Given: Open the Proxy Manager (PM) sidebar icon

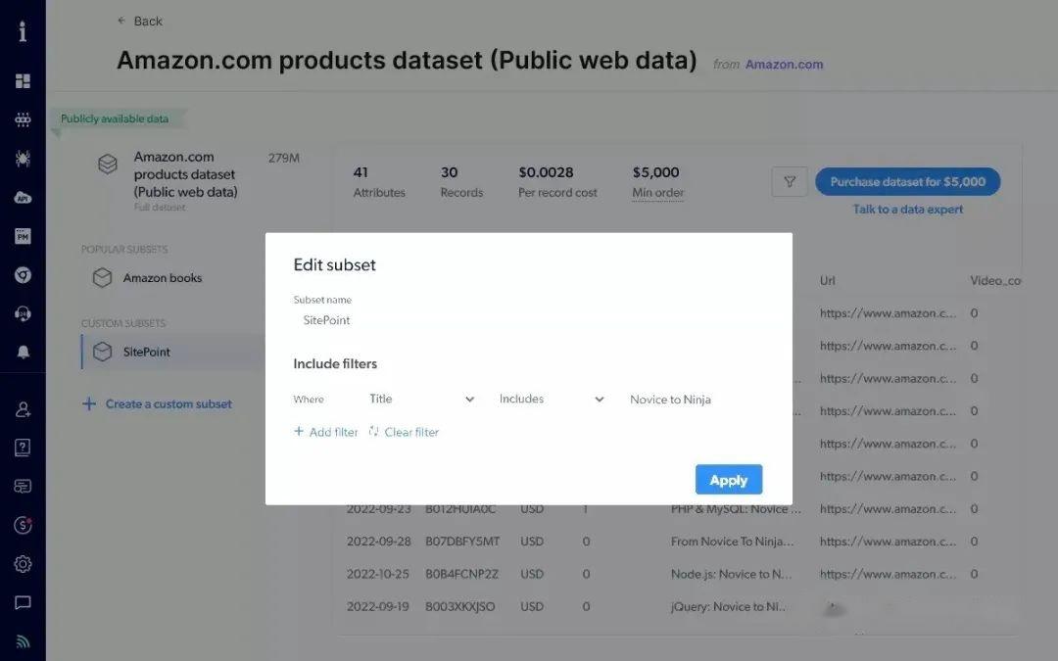Looking at the screenshot, I should pyautogui.click(x=23, y=235).
